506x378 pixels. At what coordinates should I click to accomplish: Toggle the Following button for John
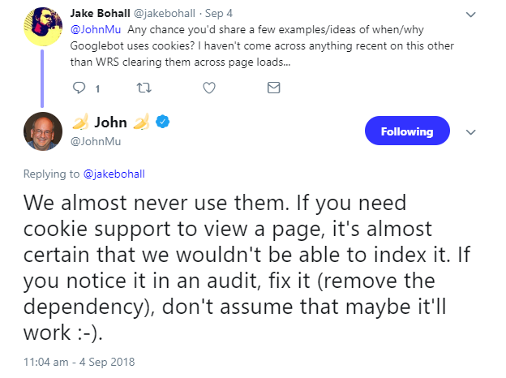[x=405, y=131]
